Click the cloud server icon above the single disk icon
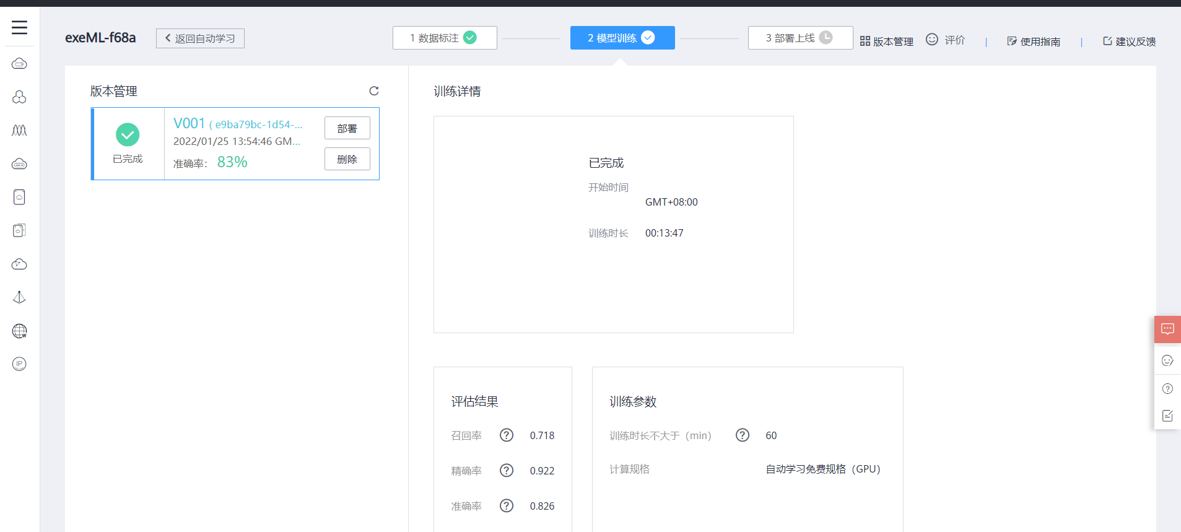The image size is (1181, 532). point(19,164)
